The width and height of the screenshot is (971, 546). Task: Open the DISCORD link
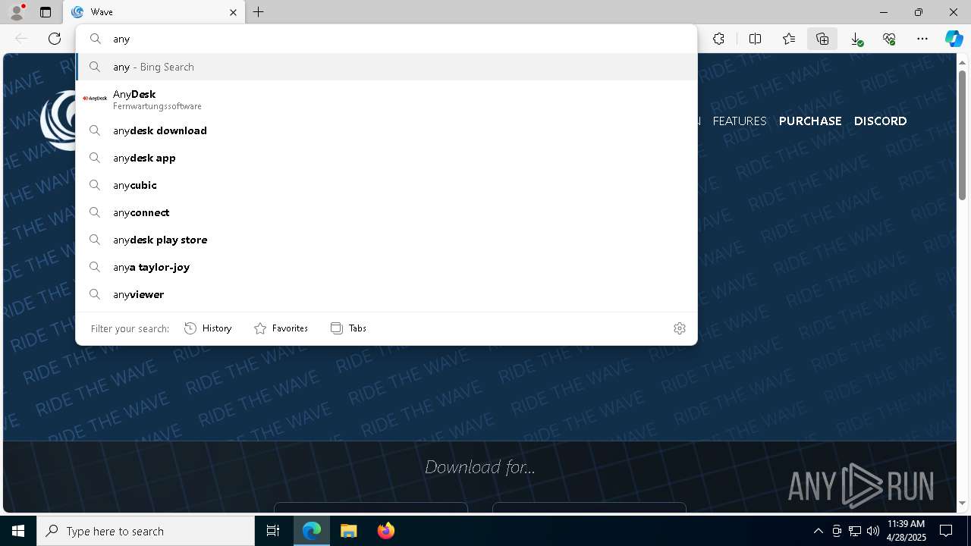(880, 121)
